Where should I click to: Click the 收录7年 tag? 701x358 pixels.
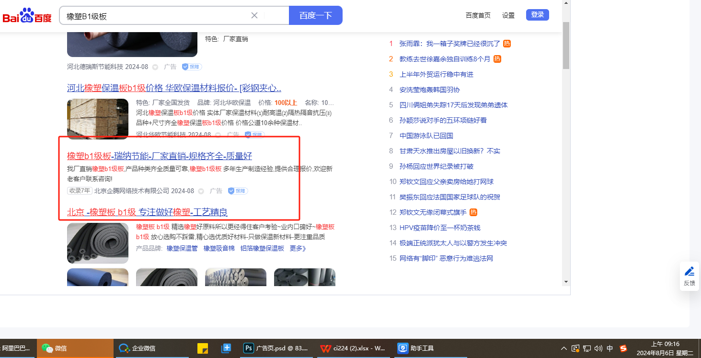80,191
